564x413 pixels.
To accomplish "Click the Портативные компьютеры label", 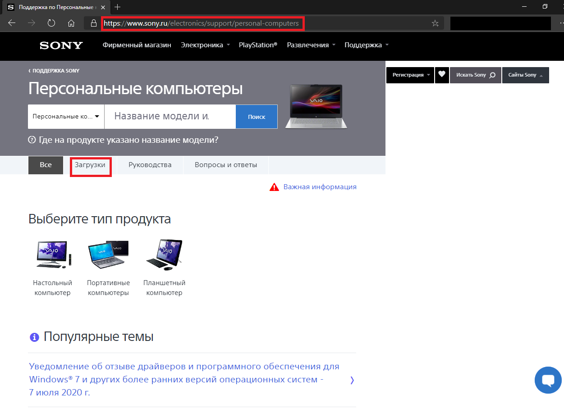I will [108, 288].
